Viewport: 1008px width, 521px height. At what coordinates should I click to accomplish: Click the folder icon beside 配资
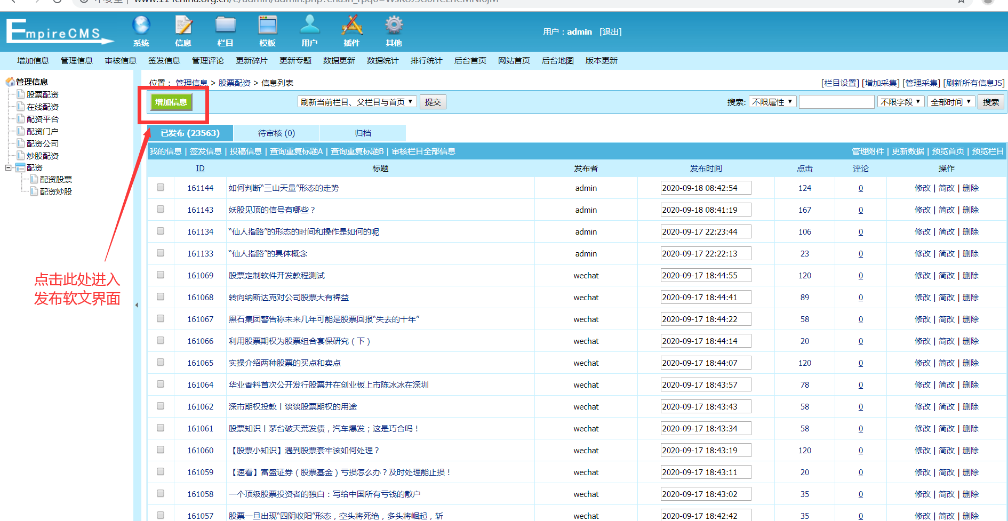click(x=20, y=167)
